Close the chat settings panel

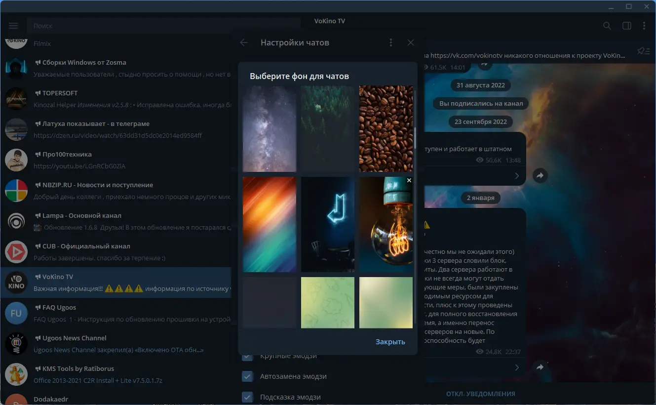(411, 42)
